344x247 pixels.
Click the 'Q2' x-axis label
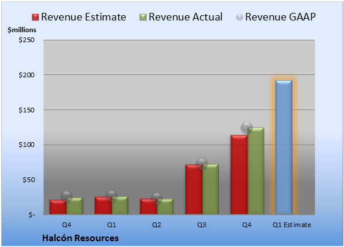(157, 225)
